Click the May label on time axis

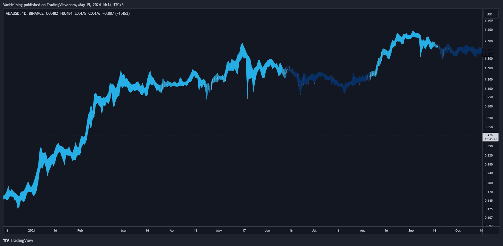(219, 231)
